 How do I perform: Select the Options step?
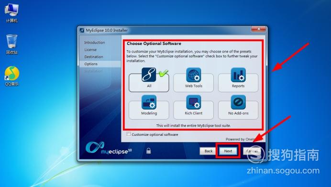click(100, 64)
